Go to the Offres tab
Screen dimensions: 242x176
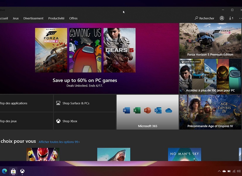coord(73,18)
